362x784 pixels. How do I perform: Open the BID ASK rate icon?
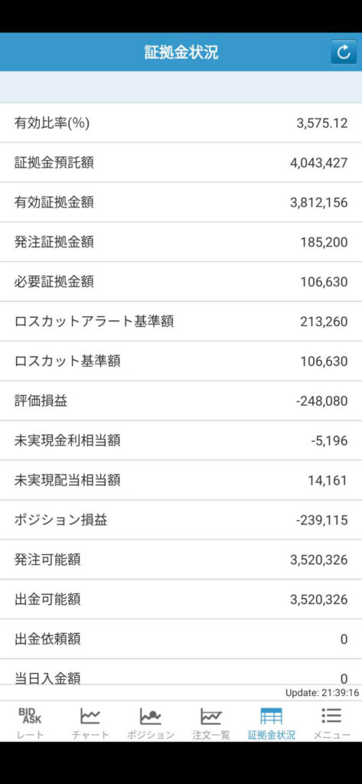[30, 716]
